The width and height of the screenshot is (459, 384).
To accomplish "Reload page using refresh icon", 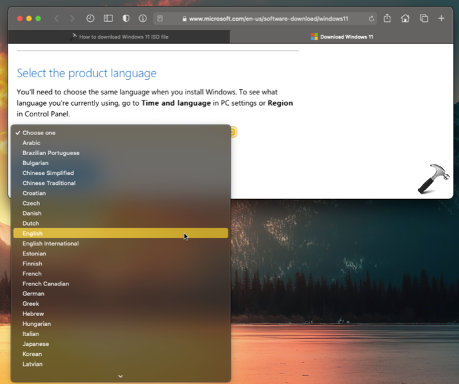I will pyautogui.click(x=371, y=19).
